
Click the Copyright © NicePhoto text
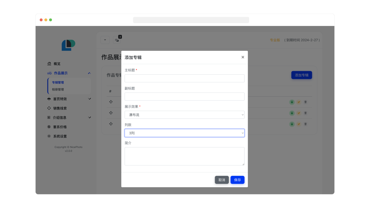(x=68, y=147)
